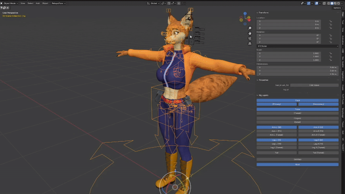Click the Dimensions X value field
Viewport: 345px width, 194px height.
tap(298, 68)
